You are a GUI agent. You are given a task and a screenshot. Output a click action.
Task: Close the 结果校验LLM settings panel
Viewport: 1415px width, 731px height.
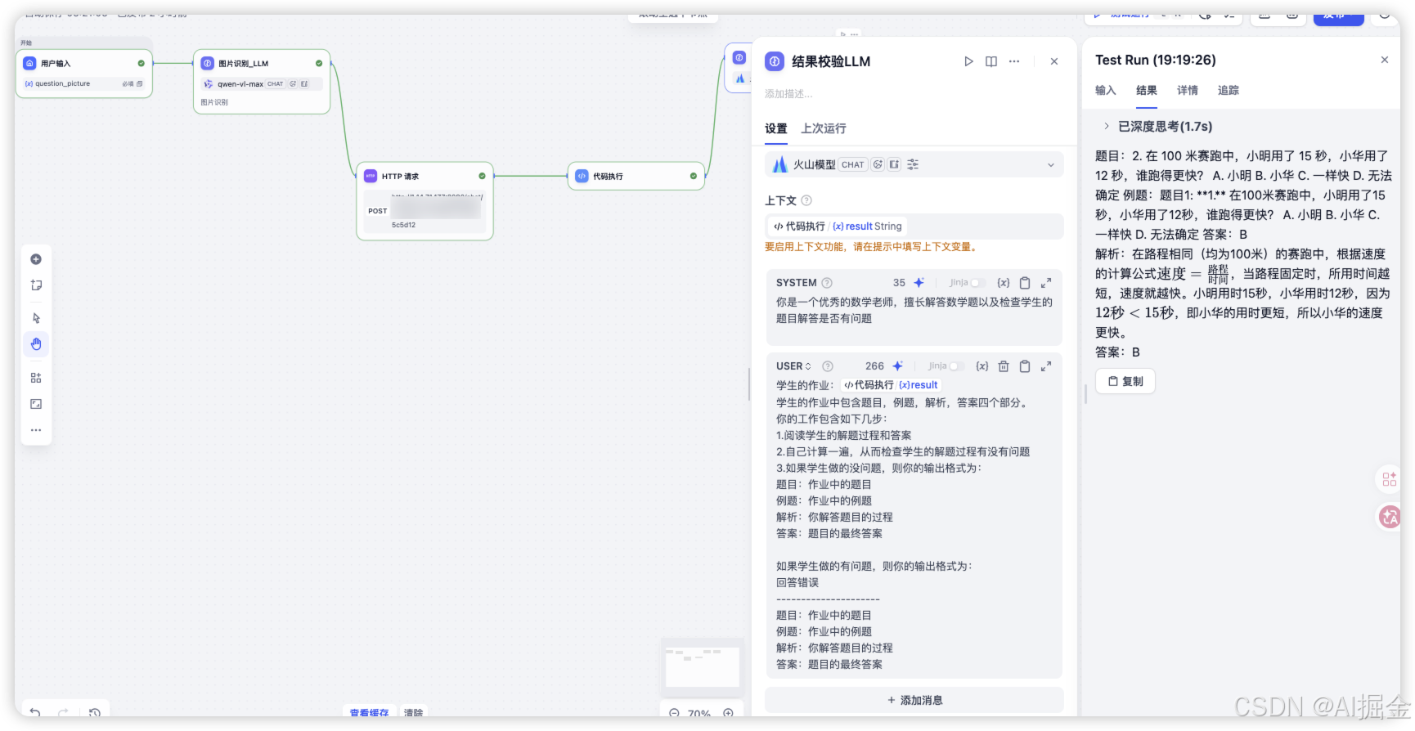point(1054,61)
